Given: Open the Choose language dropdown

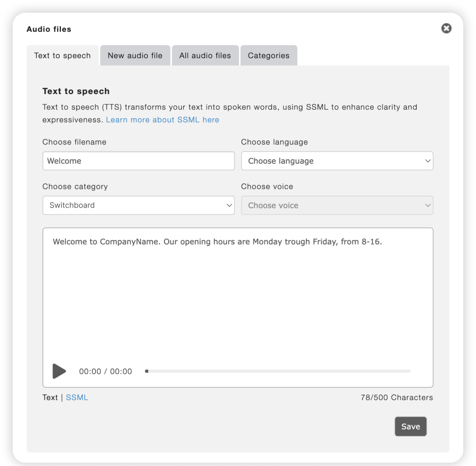Looking at the screenshot, I should (x=337, y=161).
